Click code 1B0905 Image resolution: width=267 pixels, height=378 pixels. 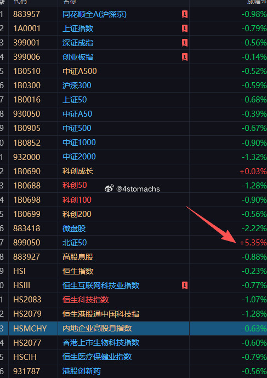(x=26, y=128)
